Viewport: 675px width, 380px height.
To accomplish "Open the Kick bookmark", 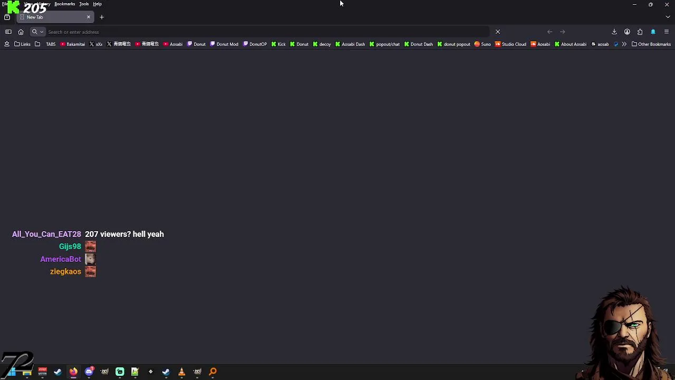I will tap(278, 44).
